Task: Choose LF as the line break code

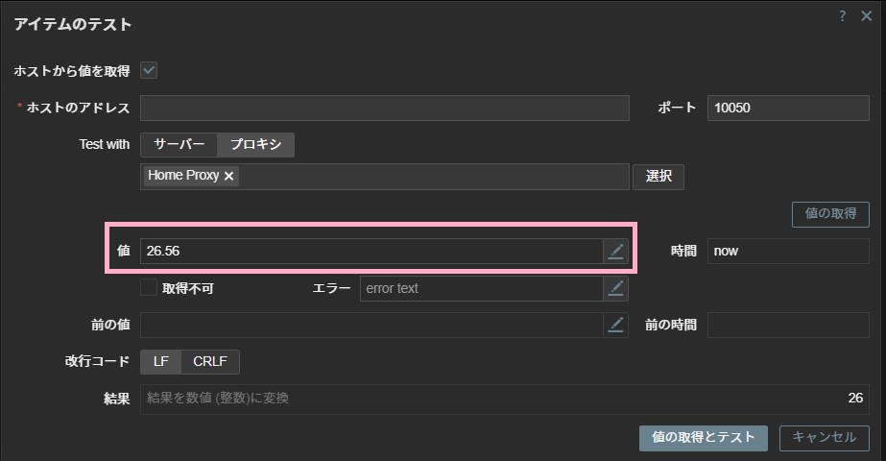Action: (161, 362)
